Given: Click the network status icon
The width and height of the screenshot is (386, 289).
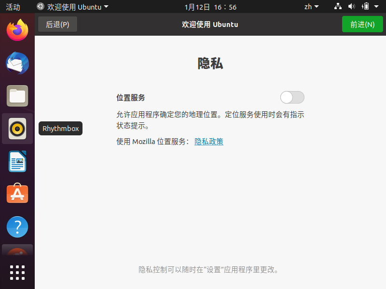Looking at the screenshot, I should coord(338,6).
